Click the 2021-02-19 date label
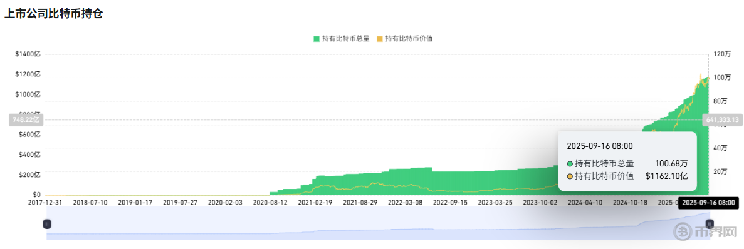Image resolution: width=744 pixels, height=249 pixels. [x=315, y=202]
